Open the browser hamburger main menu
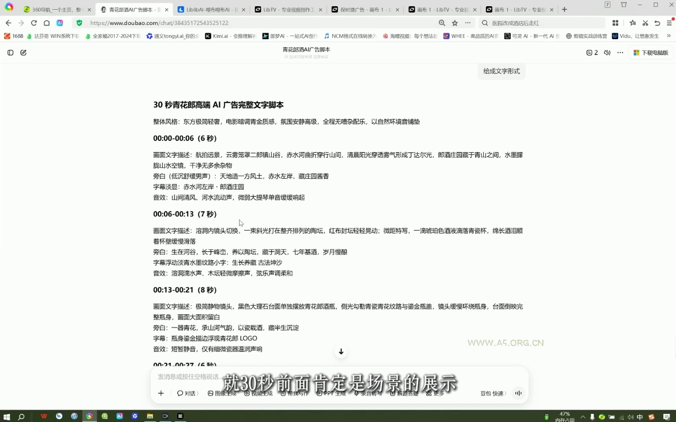 [669, 23]
